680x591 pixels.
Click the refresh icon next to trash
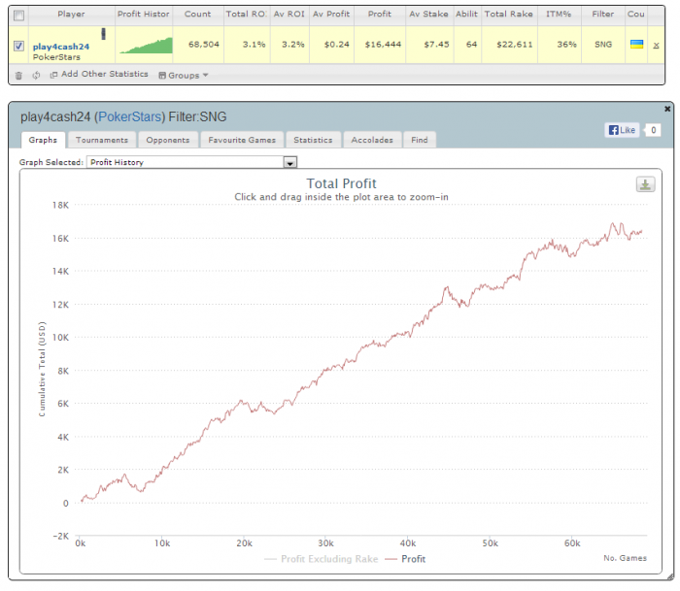click(36, 76)
